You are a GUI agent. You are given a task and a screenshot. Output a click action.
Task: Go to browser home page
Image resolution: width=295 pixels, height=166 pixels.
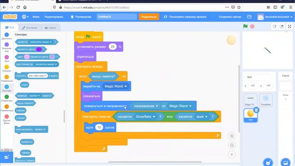tap(25, 7)
